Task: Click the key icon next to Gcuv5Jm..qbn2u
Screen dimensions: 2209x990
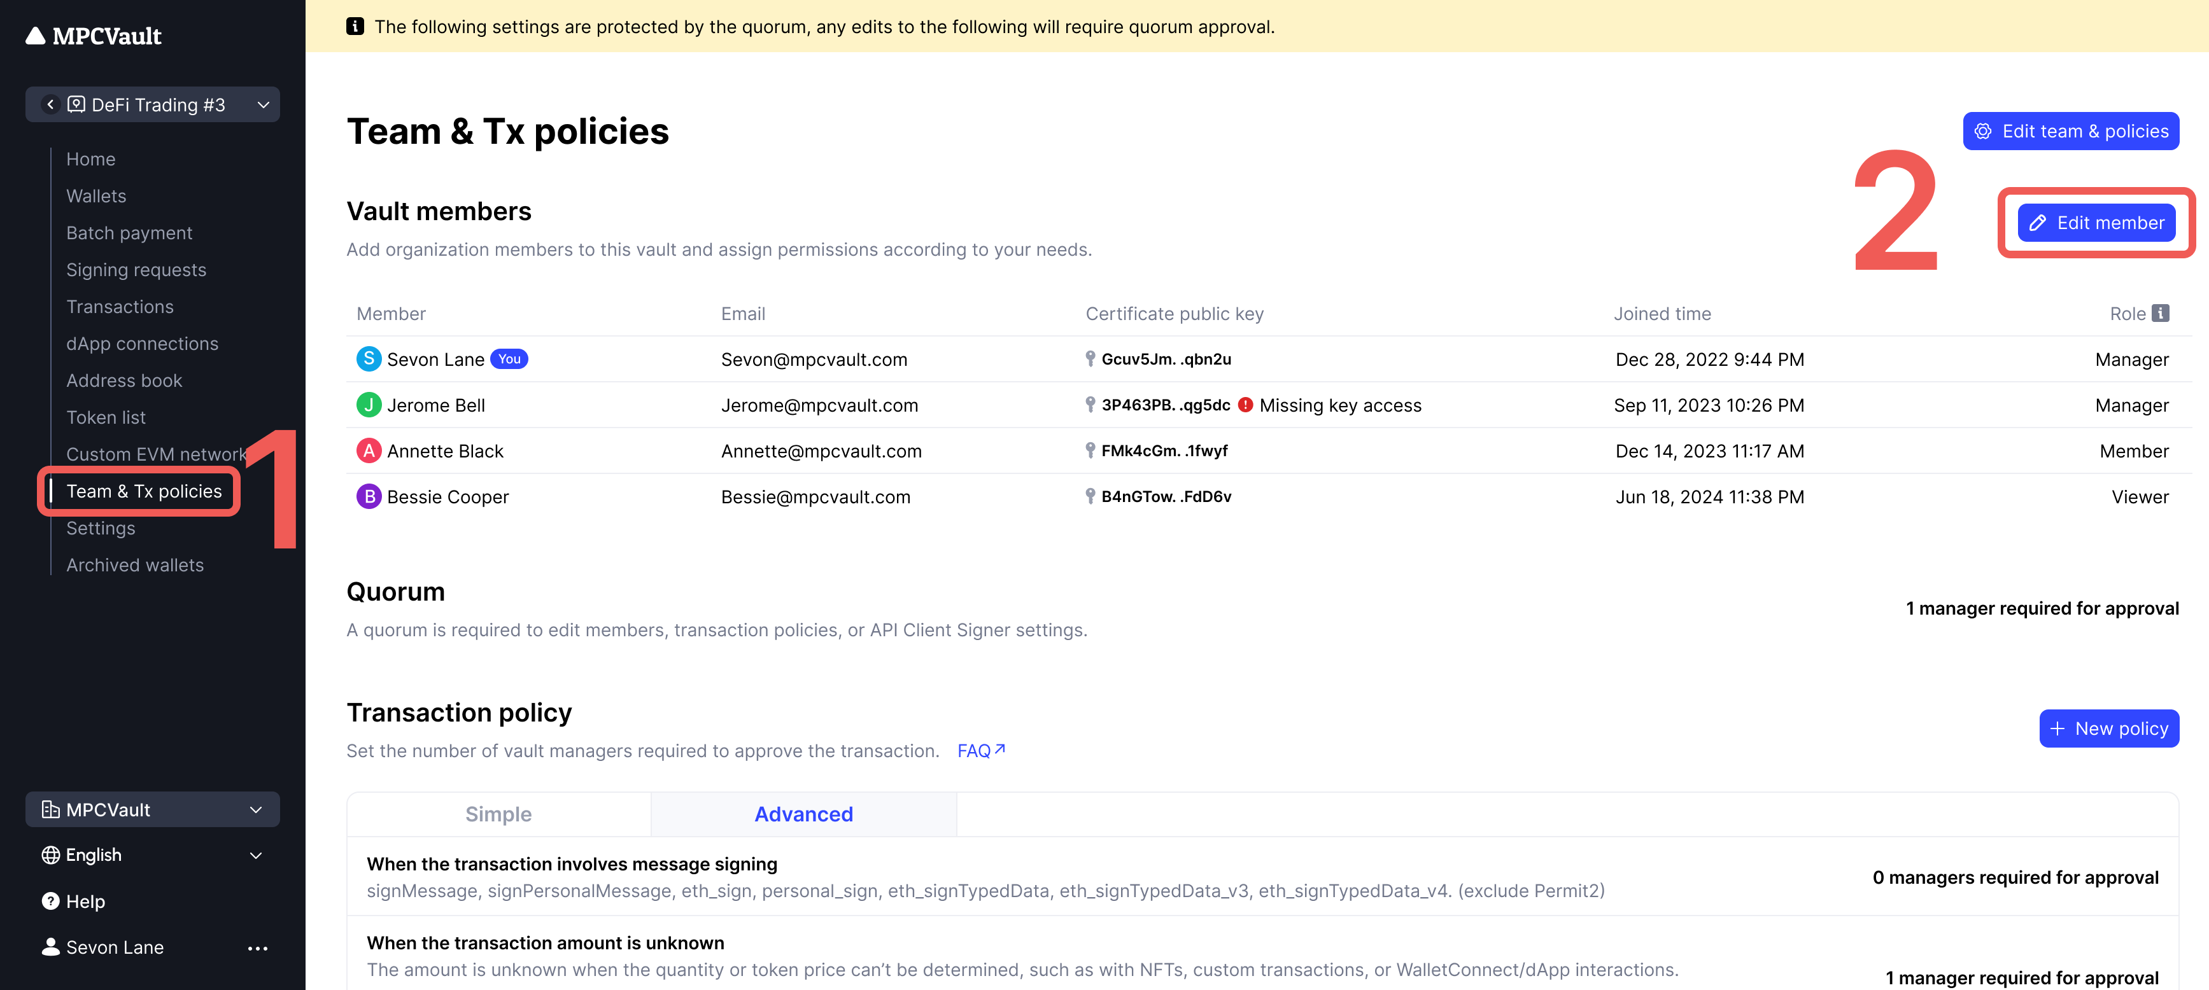Action: [x=1090, y=358]
